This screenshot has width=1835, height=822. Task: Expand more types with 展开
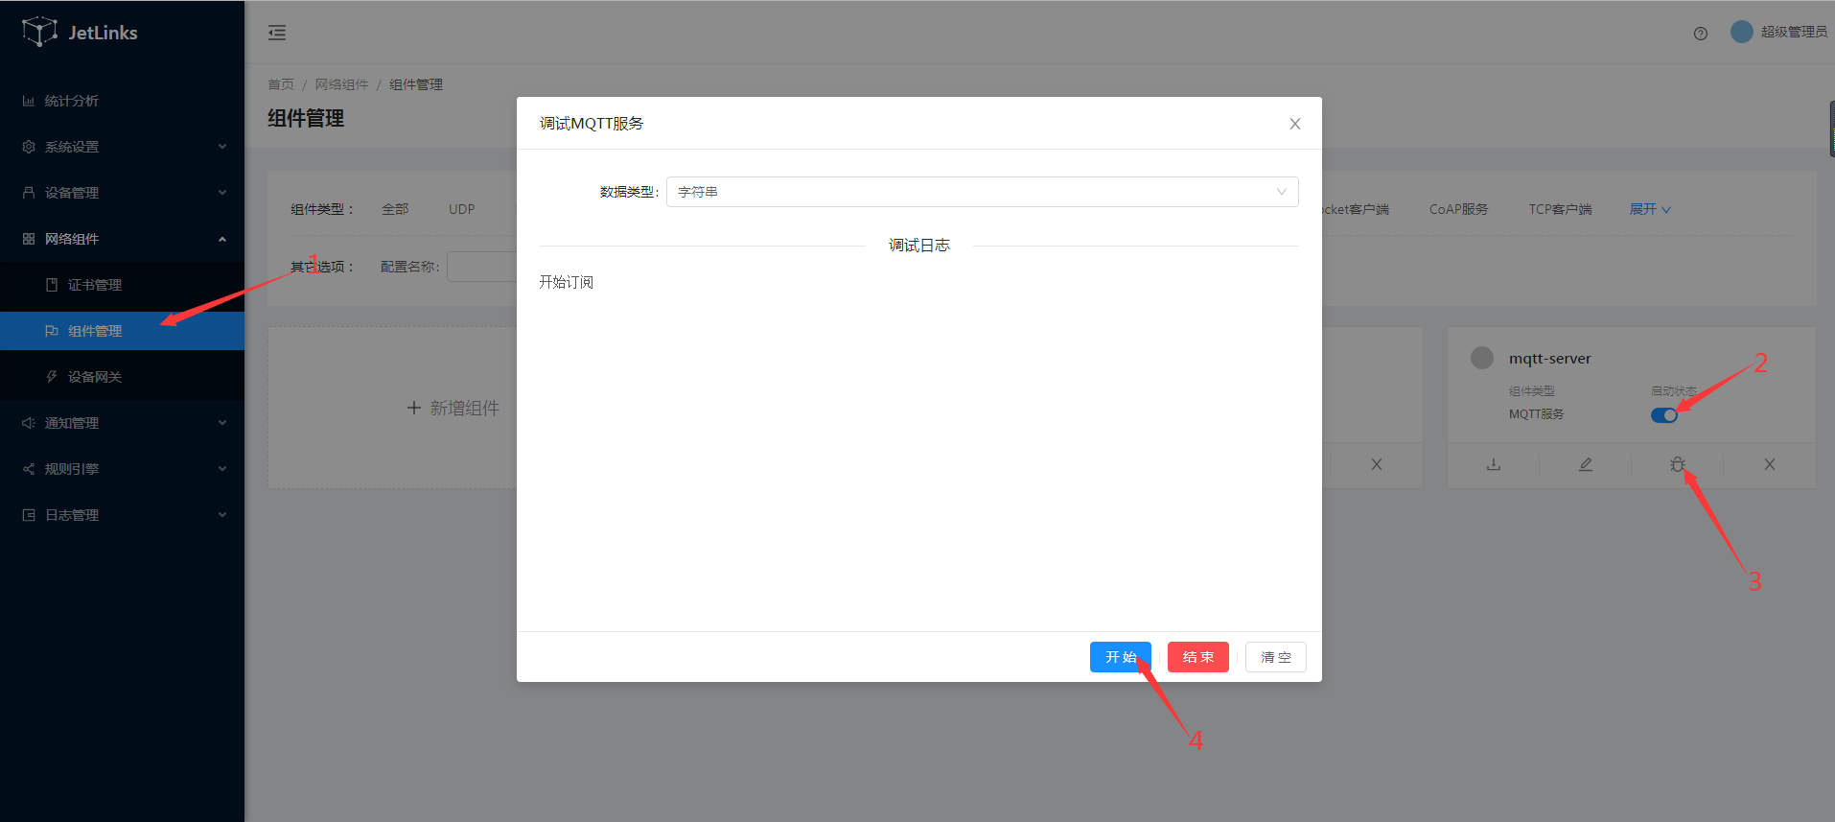(x=1650, y=209)
